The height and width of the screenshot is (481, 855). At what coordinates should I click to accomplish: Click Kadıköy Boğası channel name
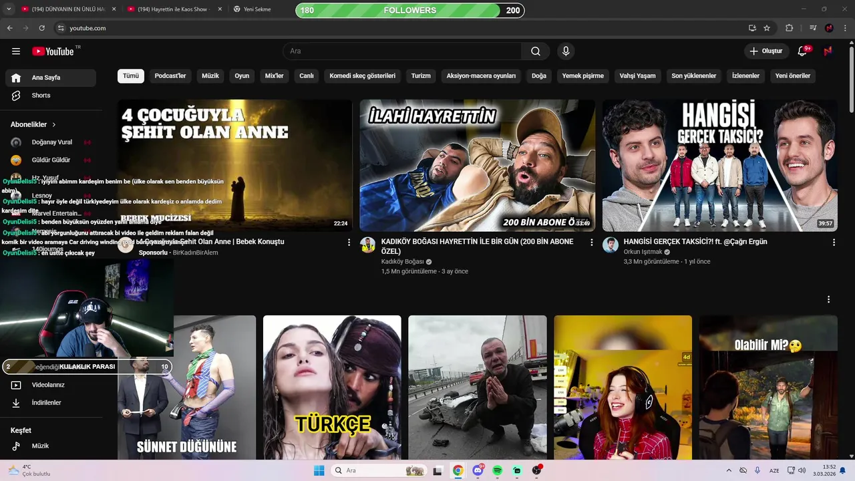point(403,261)
